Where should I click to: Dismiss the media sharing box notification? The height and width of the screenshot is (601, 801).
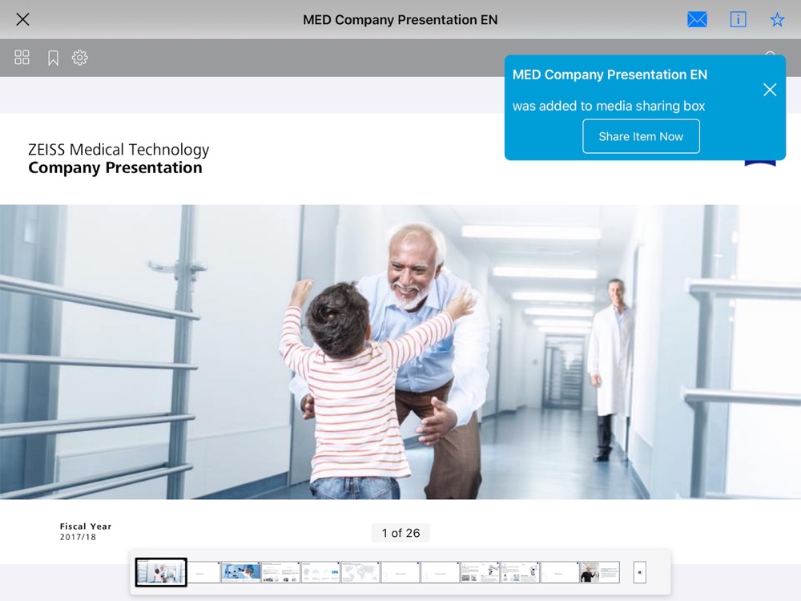[x=770, y=90]
